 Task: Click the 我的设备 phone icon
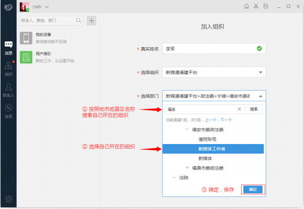pos(26,38)
